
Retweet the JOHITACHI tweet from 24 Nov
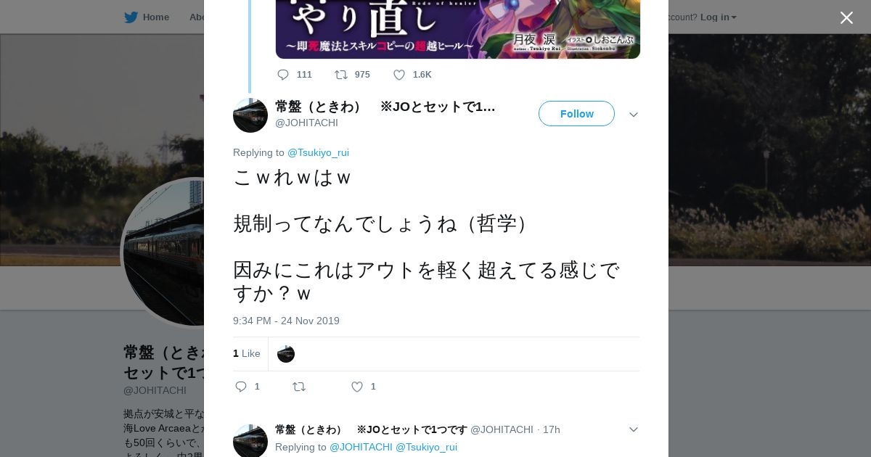[299, 387]
